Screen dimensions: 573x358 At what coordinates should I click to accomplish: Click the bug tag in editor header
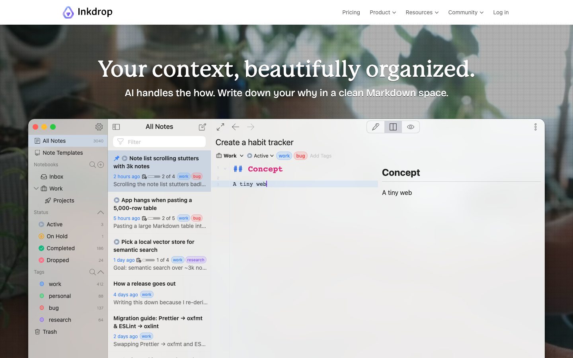click(300, 156)
